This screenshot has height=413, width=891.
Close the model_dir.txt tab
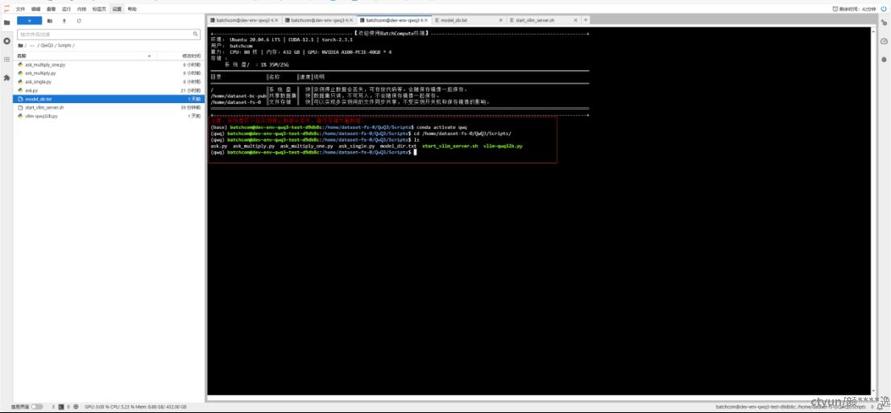coord(500,20)
